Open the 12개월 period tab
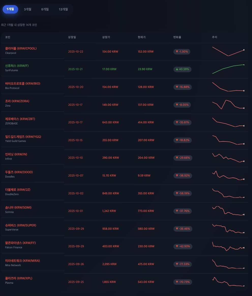This screenshot has width=252, height=296. [63, 9]
